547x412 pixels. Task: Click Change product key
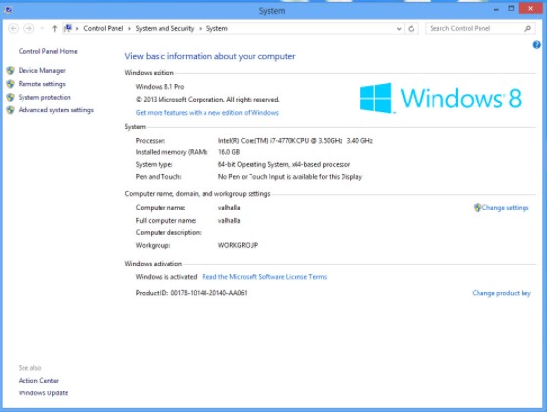point(501,293)
